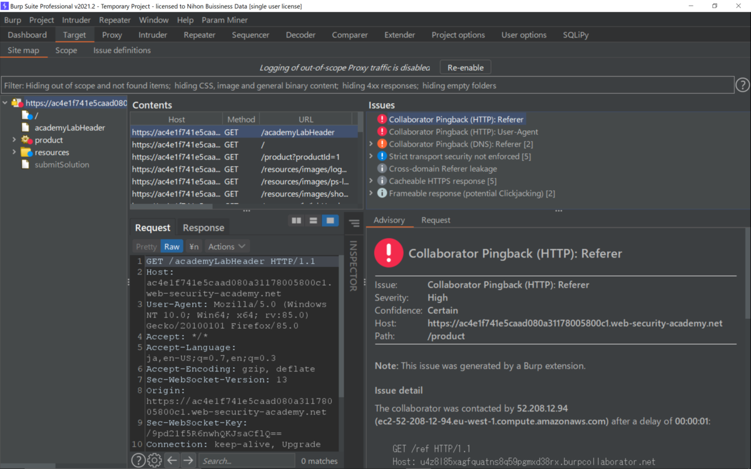The image size is (751, 469).
Task: Expand Strict transport security issue group
Action: (x=371, y=156)
